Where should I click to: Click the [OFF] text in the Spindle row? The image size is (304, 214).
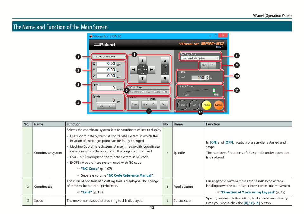(x=229, y=142)
